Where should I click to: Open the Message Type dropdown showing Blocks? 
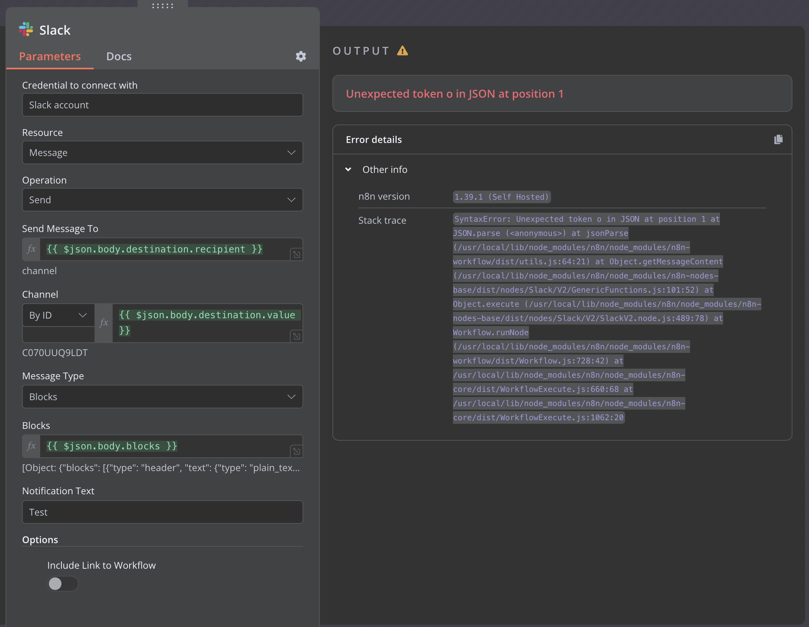coord(163,397)
